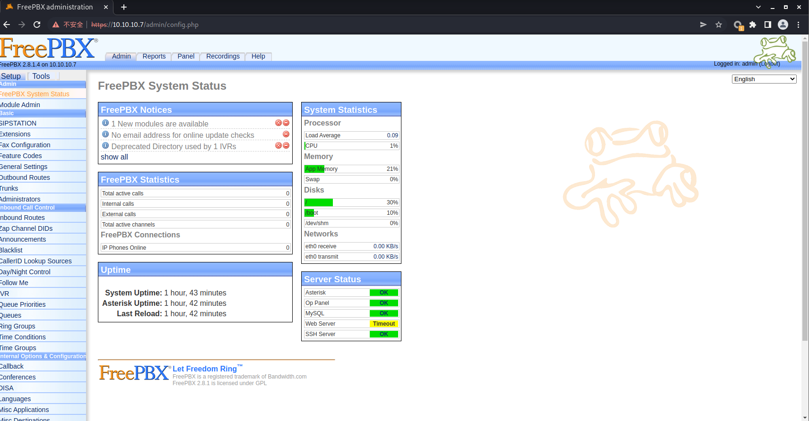
Task: Delete the New modules notice with red X
Action: click(278, 123)
